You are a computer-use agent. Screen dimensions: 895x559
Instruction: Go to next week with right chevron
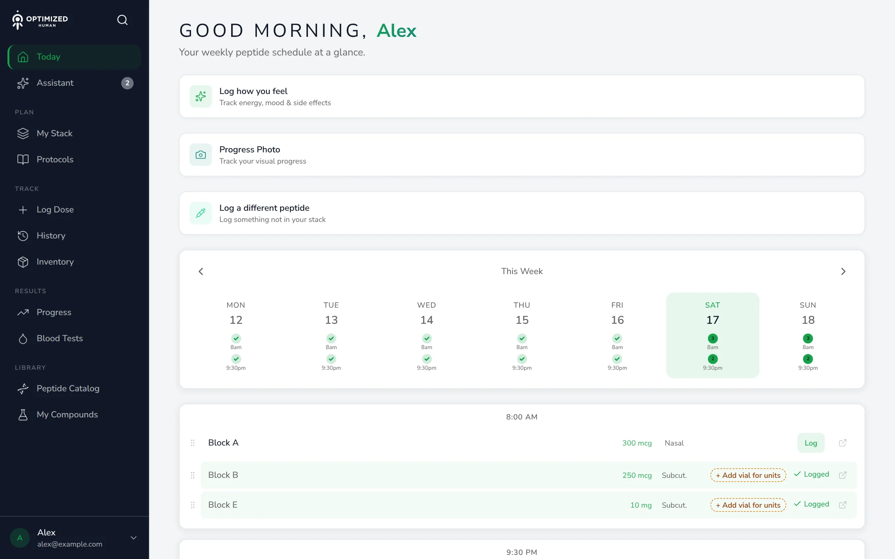[843, 272]
